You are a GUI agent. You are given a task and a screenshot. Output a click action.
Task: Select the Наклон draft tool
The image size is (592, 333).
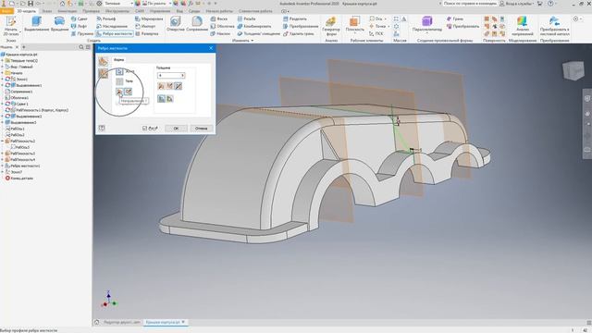pos(220,33)
